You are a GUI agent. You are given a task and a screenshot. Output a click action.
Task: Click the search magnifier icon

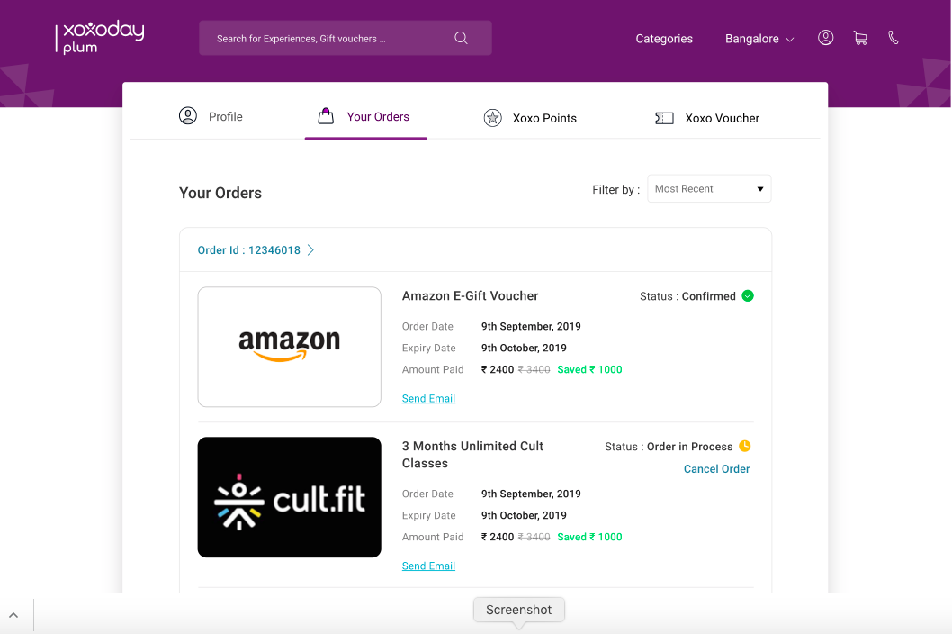click(x=461, y=38)
